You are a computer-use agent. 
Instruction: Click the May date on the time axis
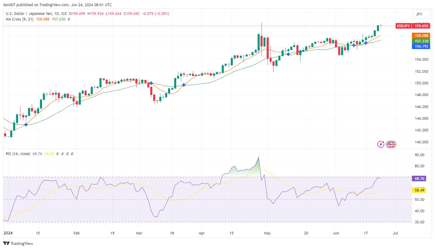[x=267, y=233]
